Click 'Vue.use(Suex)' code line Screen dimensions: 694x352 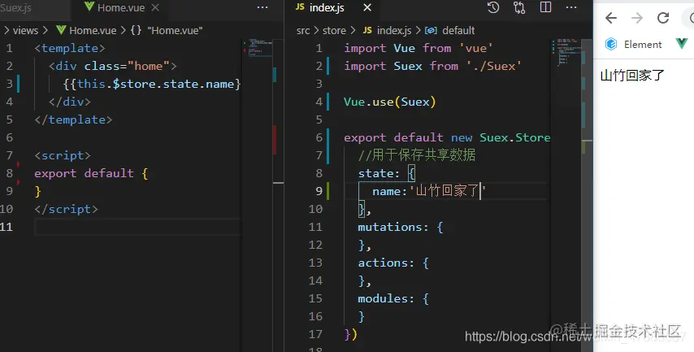[x=389, y=102]
